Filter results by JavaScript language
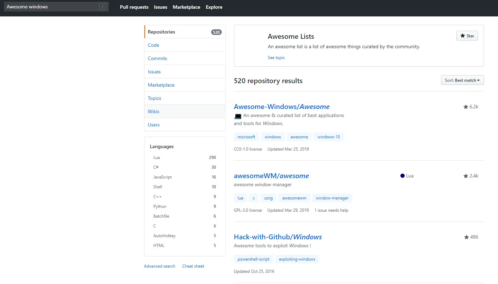 click(x=185, y=177)
